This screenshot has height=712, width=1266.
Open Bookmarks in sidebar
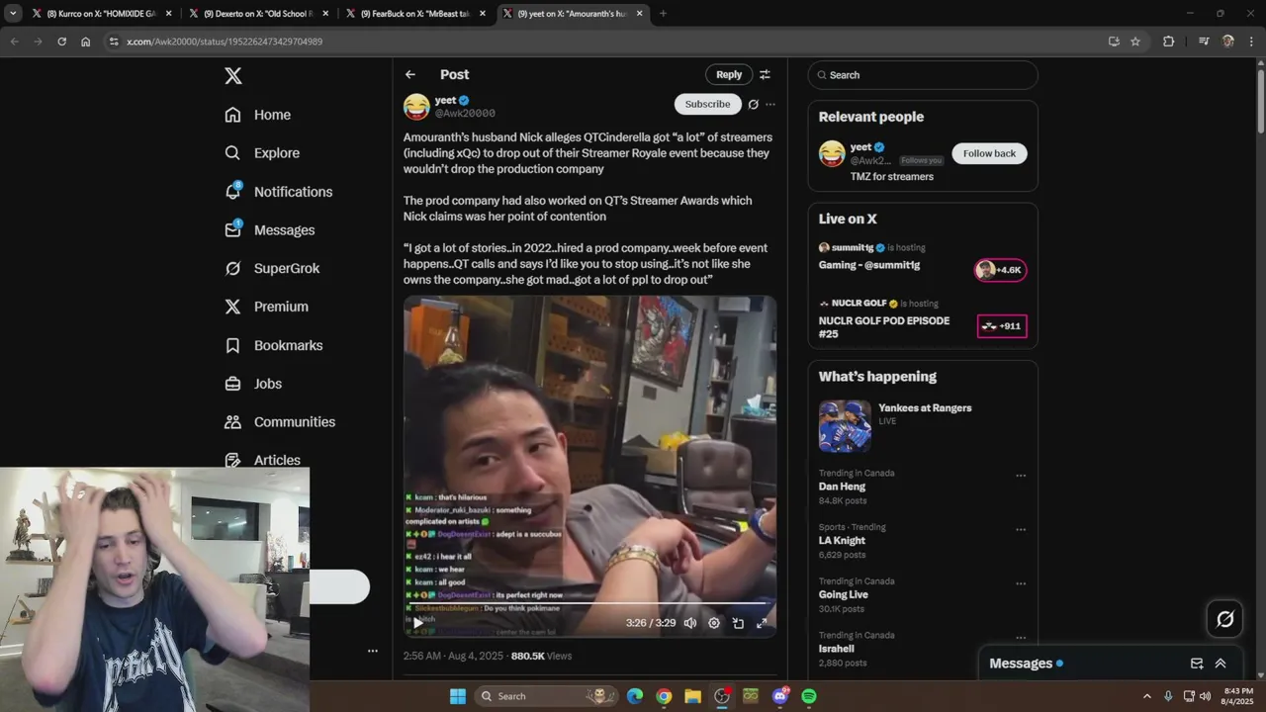pos(273,345)
